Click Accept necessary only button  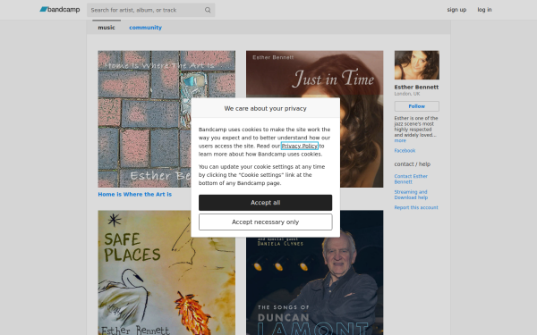(265, 222)
